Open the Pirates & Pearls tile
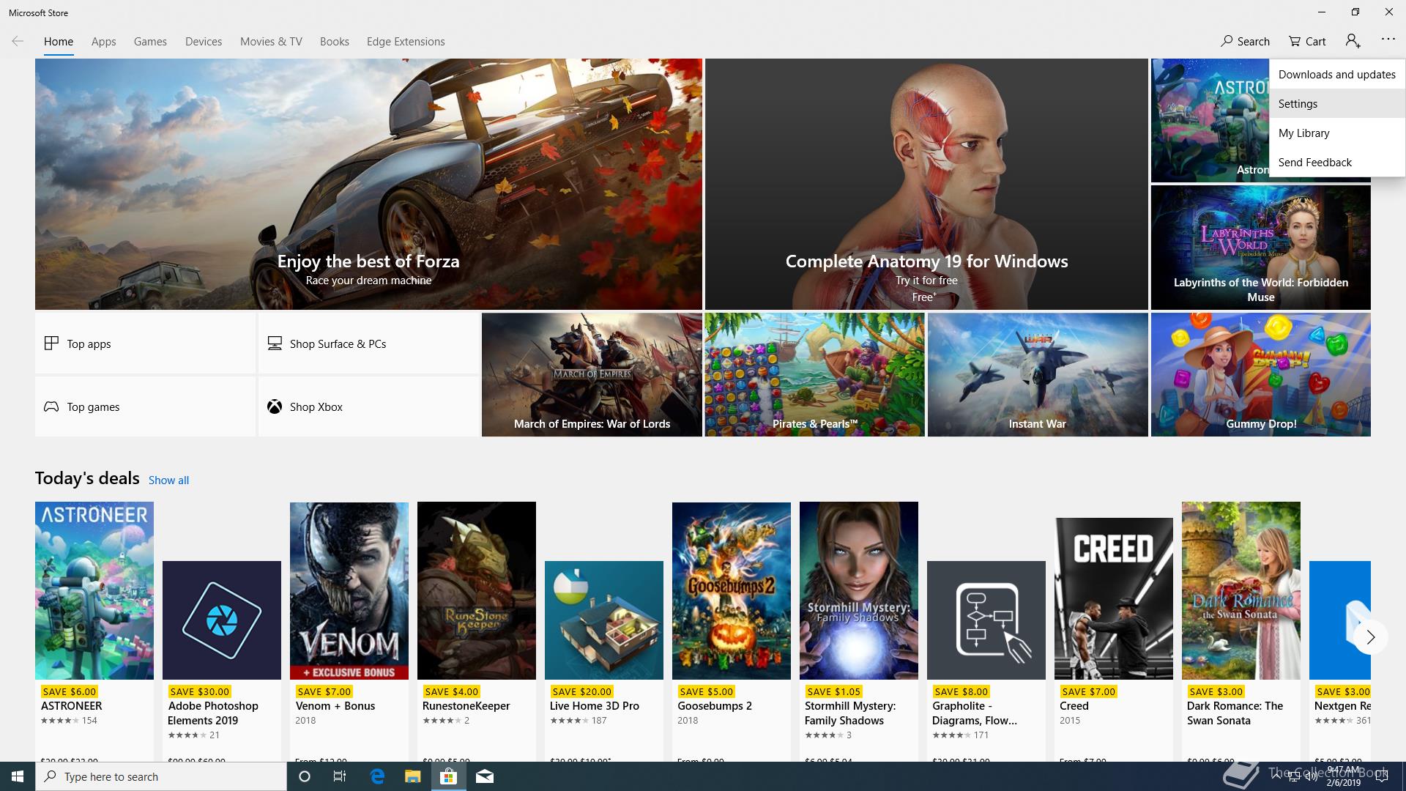This screenshot has height=791, width=1406. 814,374
